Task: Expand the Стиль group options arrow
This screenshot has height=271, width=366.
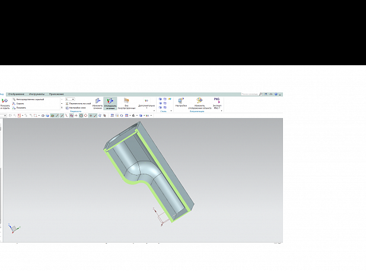Action: tap(171, 111)
